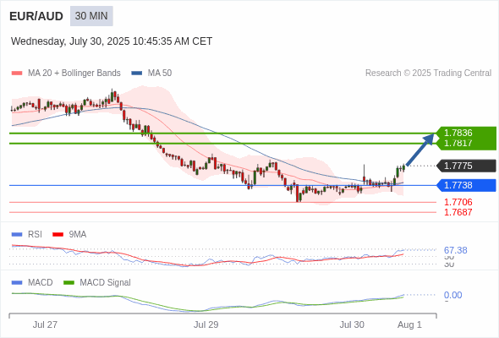
Task: Click the MACD blue legend swatch
Action: (17, 283)
